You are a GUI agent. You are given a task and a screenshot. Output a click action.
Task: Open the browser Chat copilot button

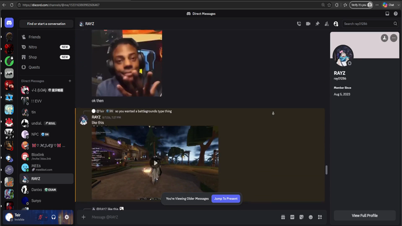pyautogui.click(x=388, y=5)
